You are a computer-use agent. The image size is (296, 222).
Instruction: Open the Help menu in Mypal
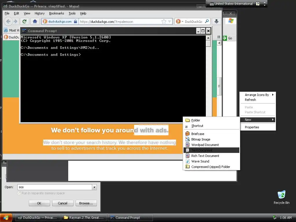(x=83, y=13)
